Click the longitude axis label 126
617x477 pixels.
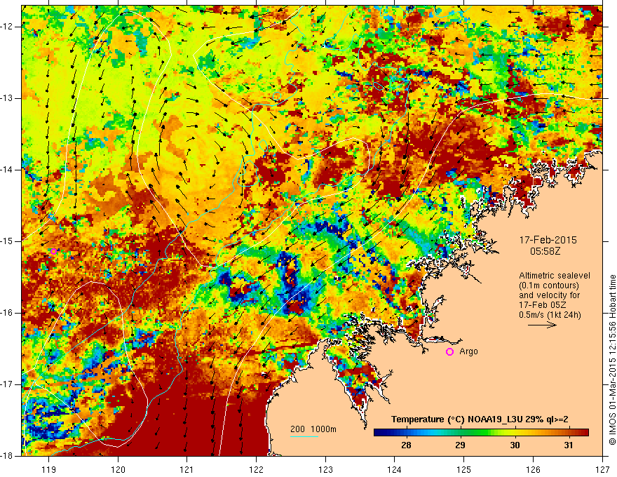tap(533, 469)
